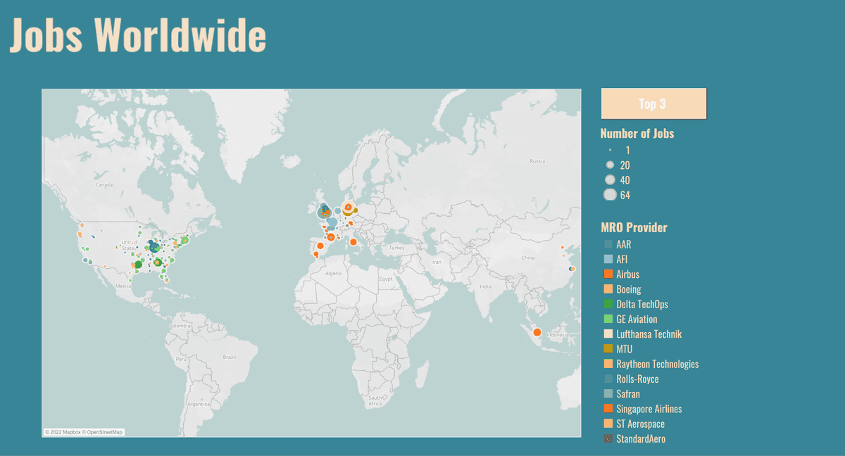Click the Safran legend label
845x456 pixels.
tap(628, 394)
